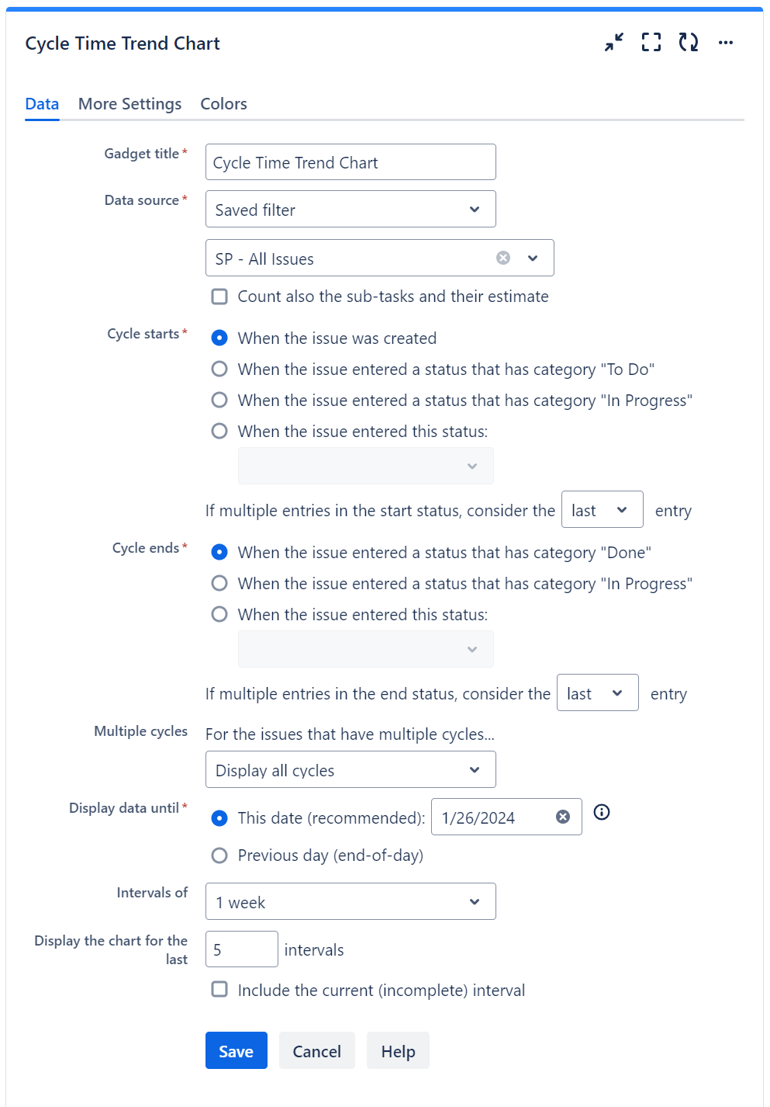Switch to the More Settings tab
The width and height of the screenshot is (770, 1107).
129,104
